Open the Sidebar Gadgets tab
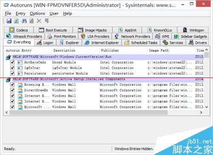The width and height of the screenshot is (213, 155). [190, 36]
